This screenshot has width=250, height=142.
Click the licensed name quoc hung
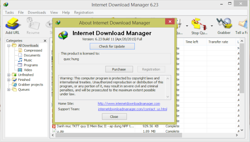pyautogui.click(x=71, y=59)
